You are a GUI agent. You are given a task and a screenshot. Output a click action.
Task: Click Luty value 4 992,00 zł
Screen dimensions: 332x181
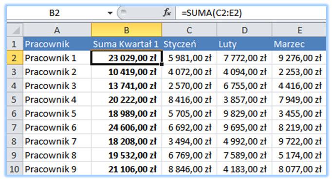tap(244, 141)
